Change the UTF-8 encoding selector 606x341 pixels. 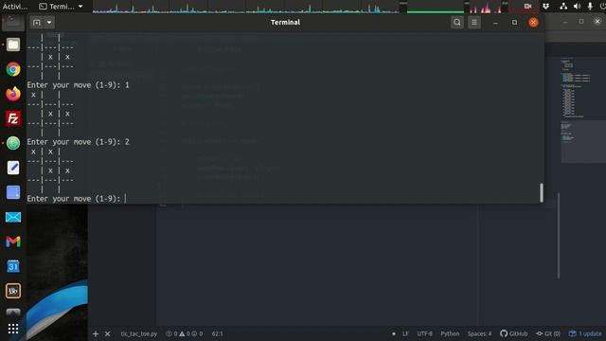pos(424,333)
